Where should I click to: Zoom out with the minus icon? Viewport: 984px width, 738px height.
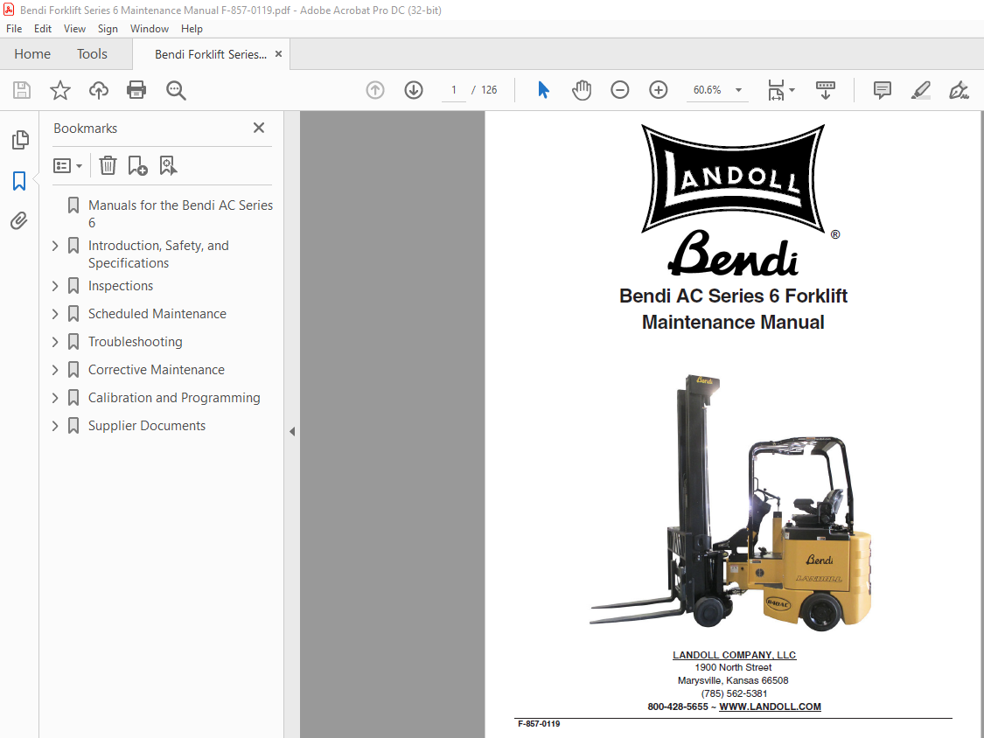click(620, 90)
